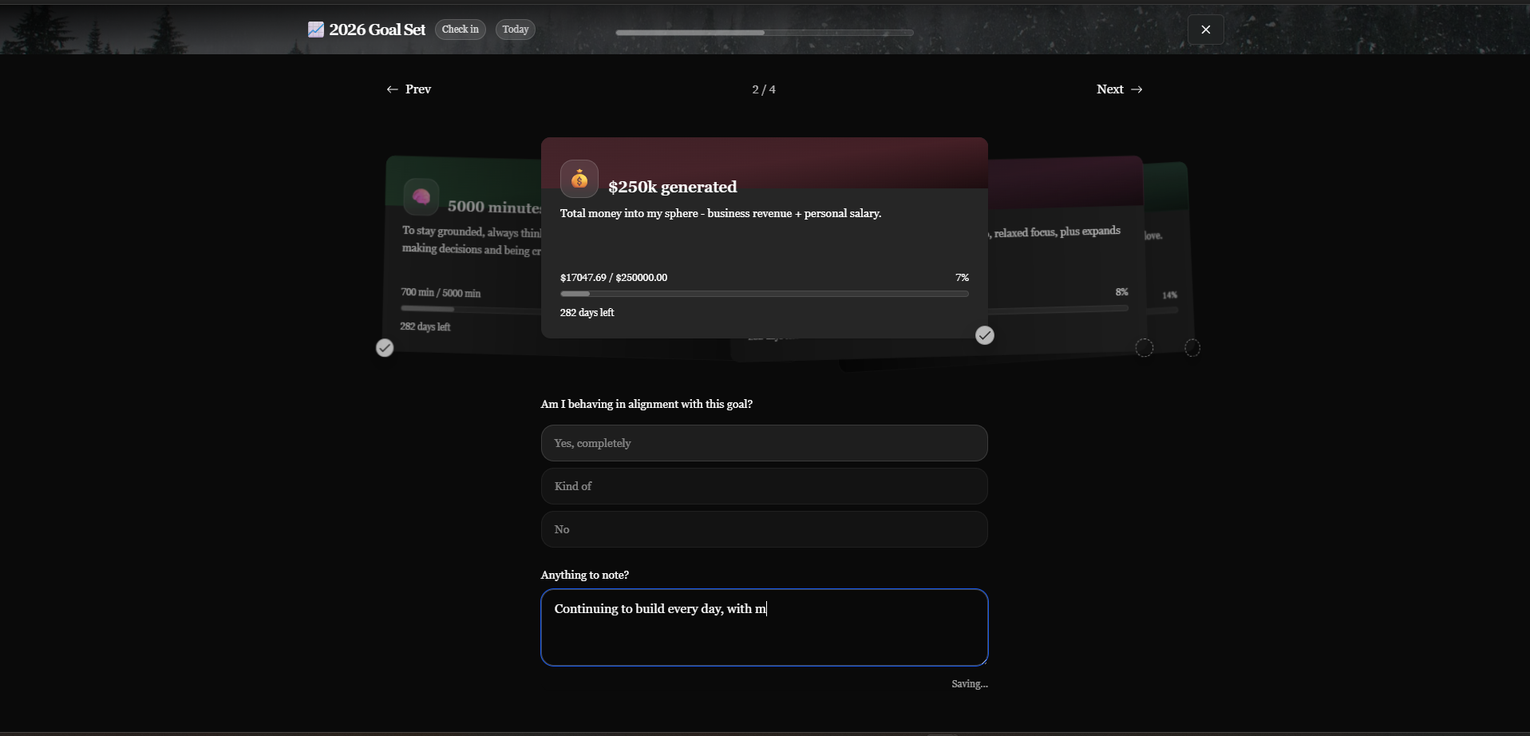Go back with the Prev button

409,89
